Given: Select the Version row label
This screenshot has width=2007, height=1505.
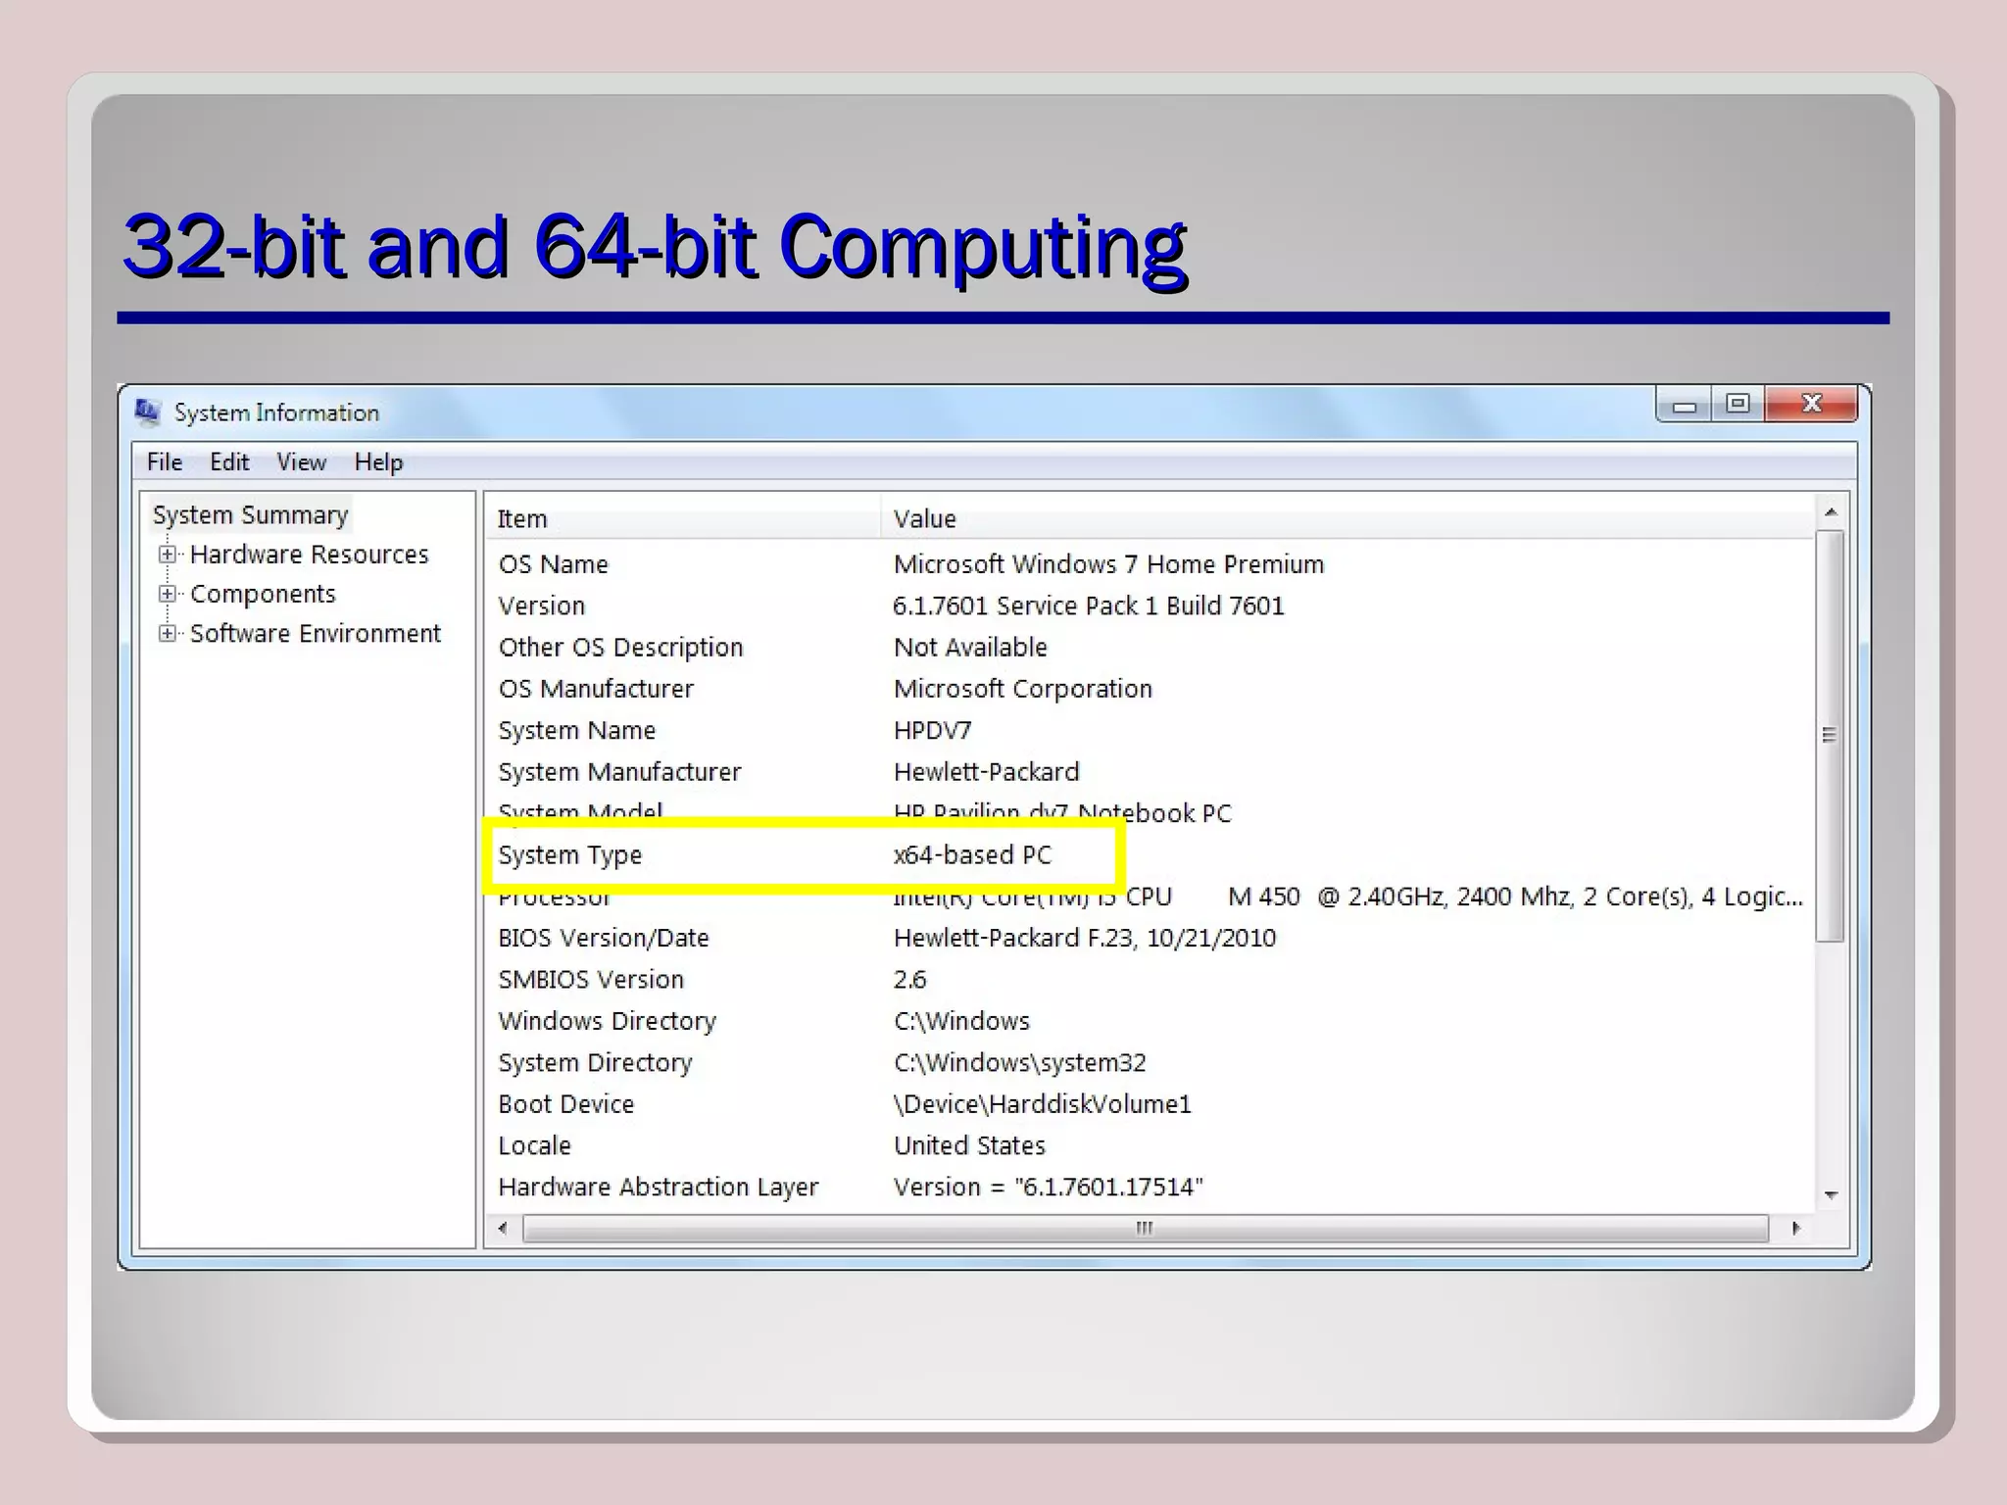Looking at the screenshot, I should [541, 607].
